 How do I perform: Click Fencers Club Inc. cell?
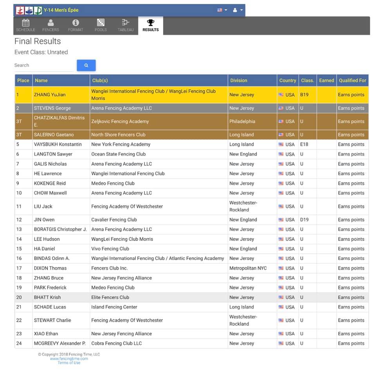pos(159,268)
